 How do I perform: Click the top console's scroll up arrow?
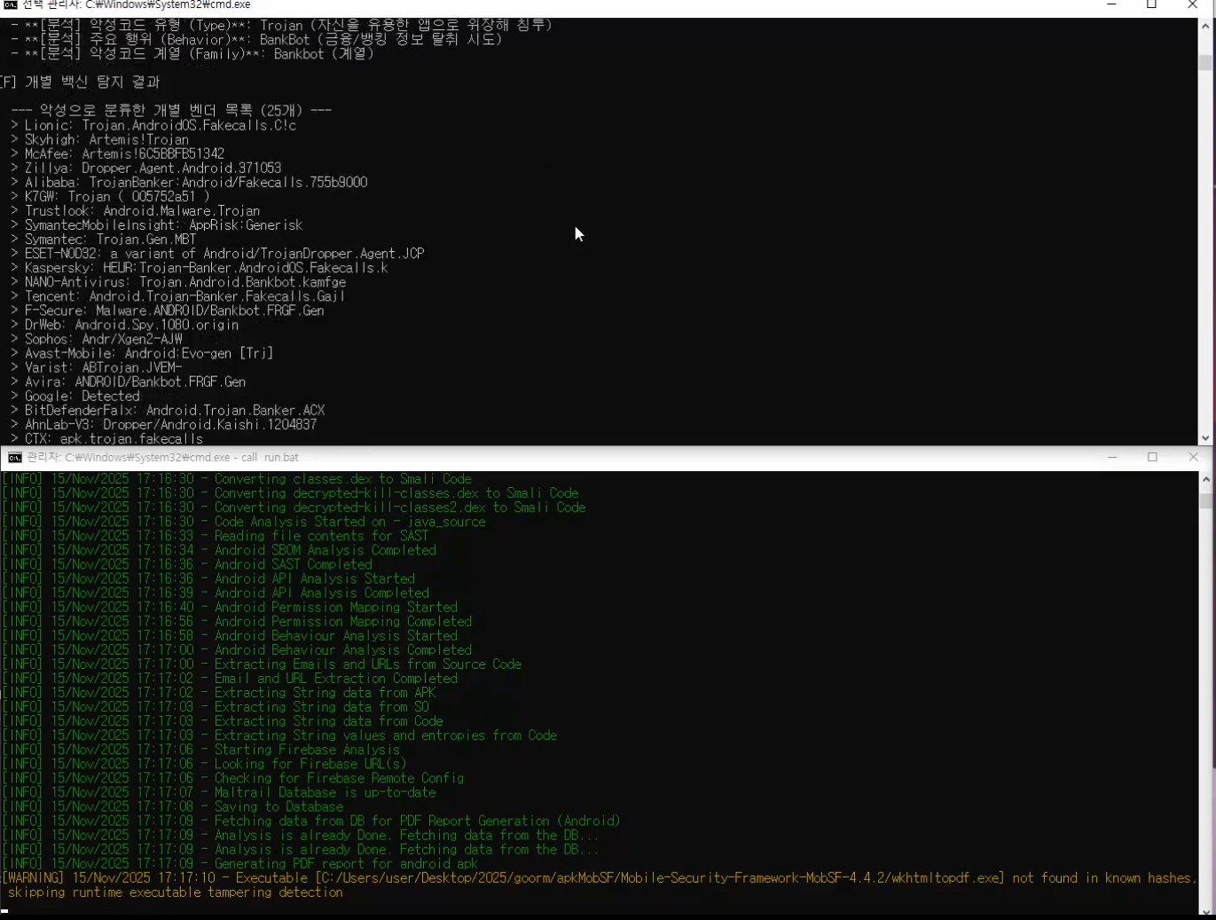(1205, 26)
